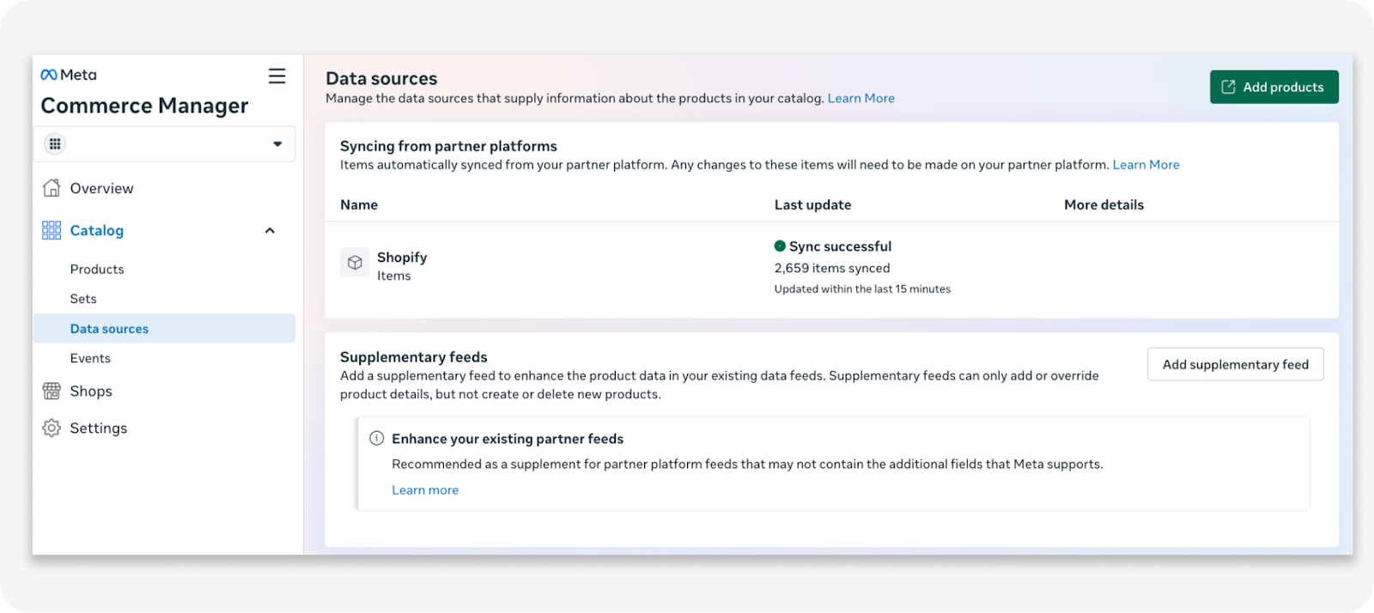Click 2,659 items synced text
Image resolution: width=1374 pixels, height=613 pixels.
(832, 268)
